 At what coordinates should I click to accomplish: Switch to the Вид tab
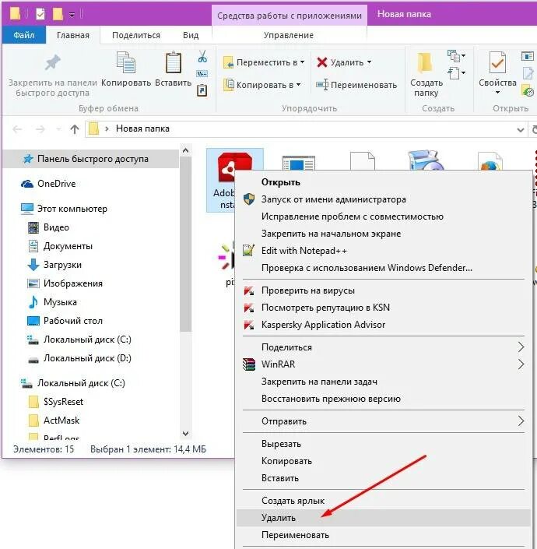[x=191, y=35]
